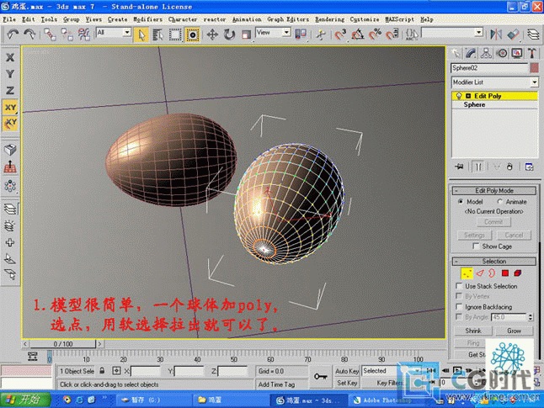Restrict to X axis constraint
The image size is (544, 408).
click(10, 57)
